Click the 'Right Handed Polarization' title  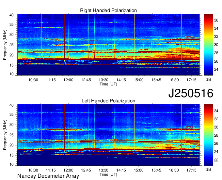point(108,10)
